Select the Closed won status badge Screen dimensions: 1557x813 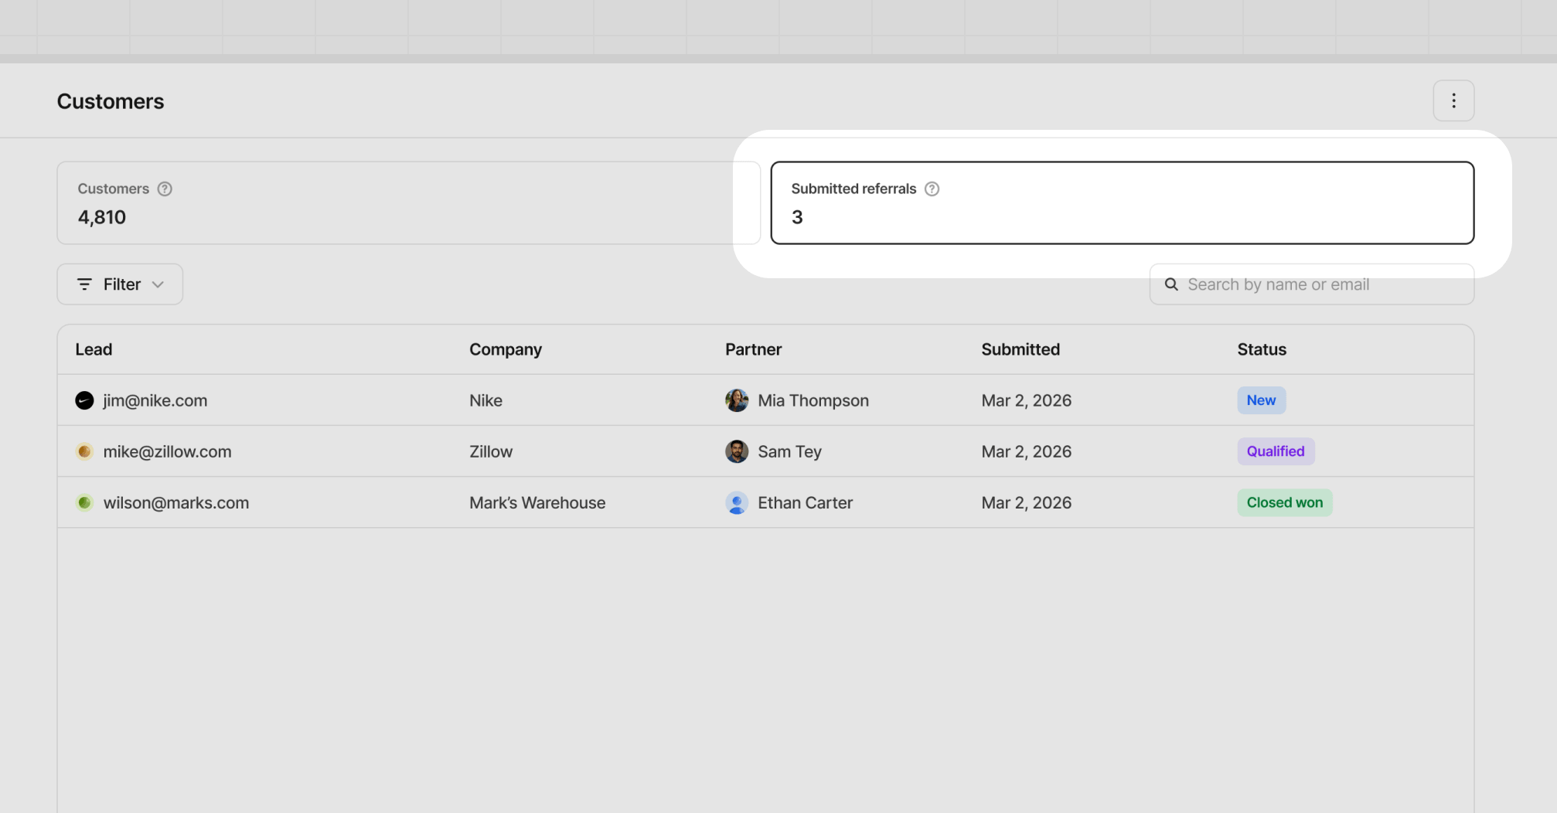(1284, 502)
